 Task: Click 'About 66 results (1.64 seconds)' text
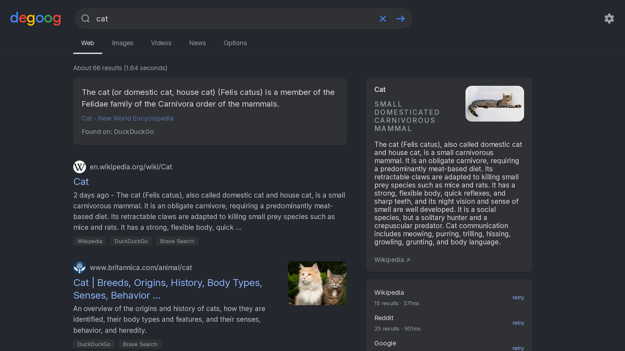coord(120,68)
